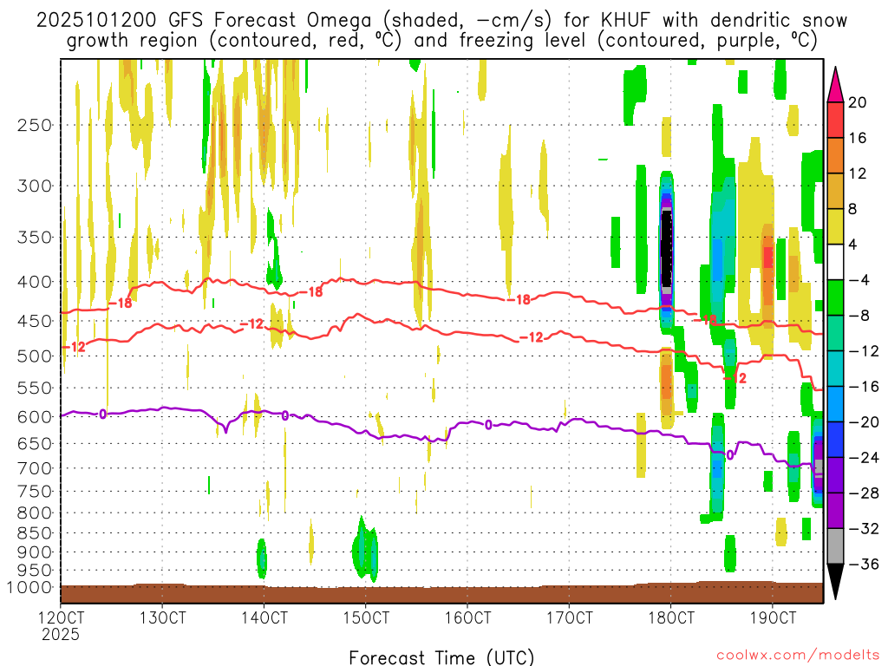The height and width of the screenshot is (666, 888).
Task: Click the 550 pressure level label
Action: [x=35, y=388]
